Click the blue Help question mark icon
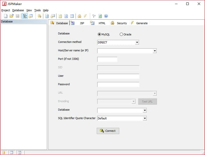This screenshot has width=205, height=155. tap(106, 16)
